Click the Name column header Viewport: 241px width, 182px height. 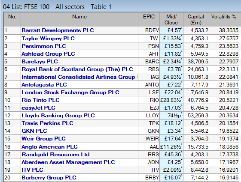coord(79,19)
